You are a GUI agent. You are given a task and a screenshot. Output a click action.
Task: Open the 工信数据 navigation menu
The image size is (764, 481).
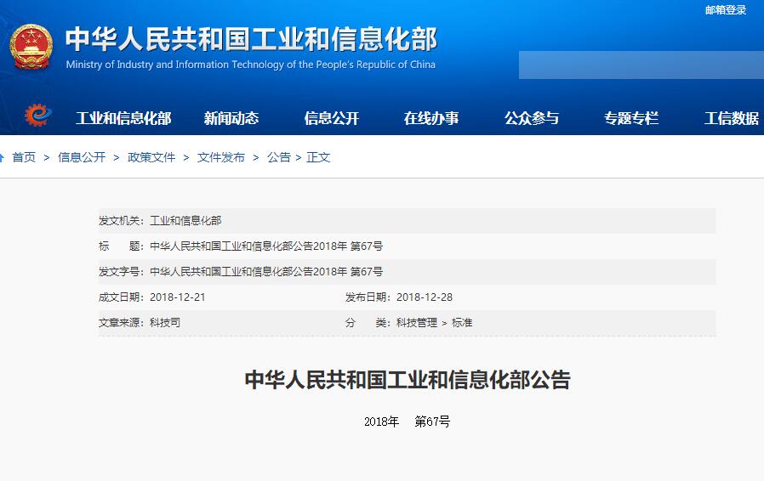732,118
